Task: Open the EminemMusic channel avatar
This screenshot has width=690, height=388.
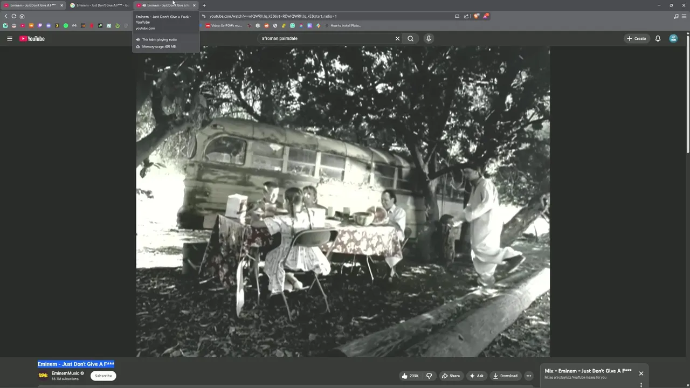Action: [x=43, y=375]
